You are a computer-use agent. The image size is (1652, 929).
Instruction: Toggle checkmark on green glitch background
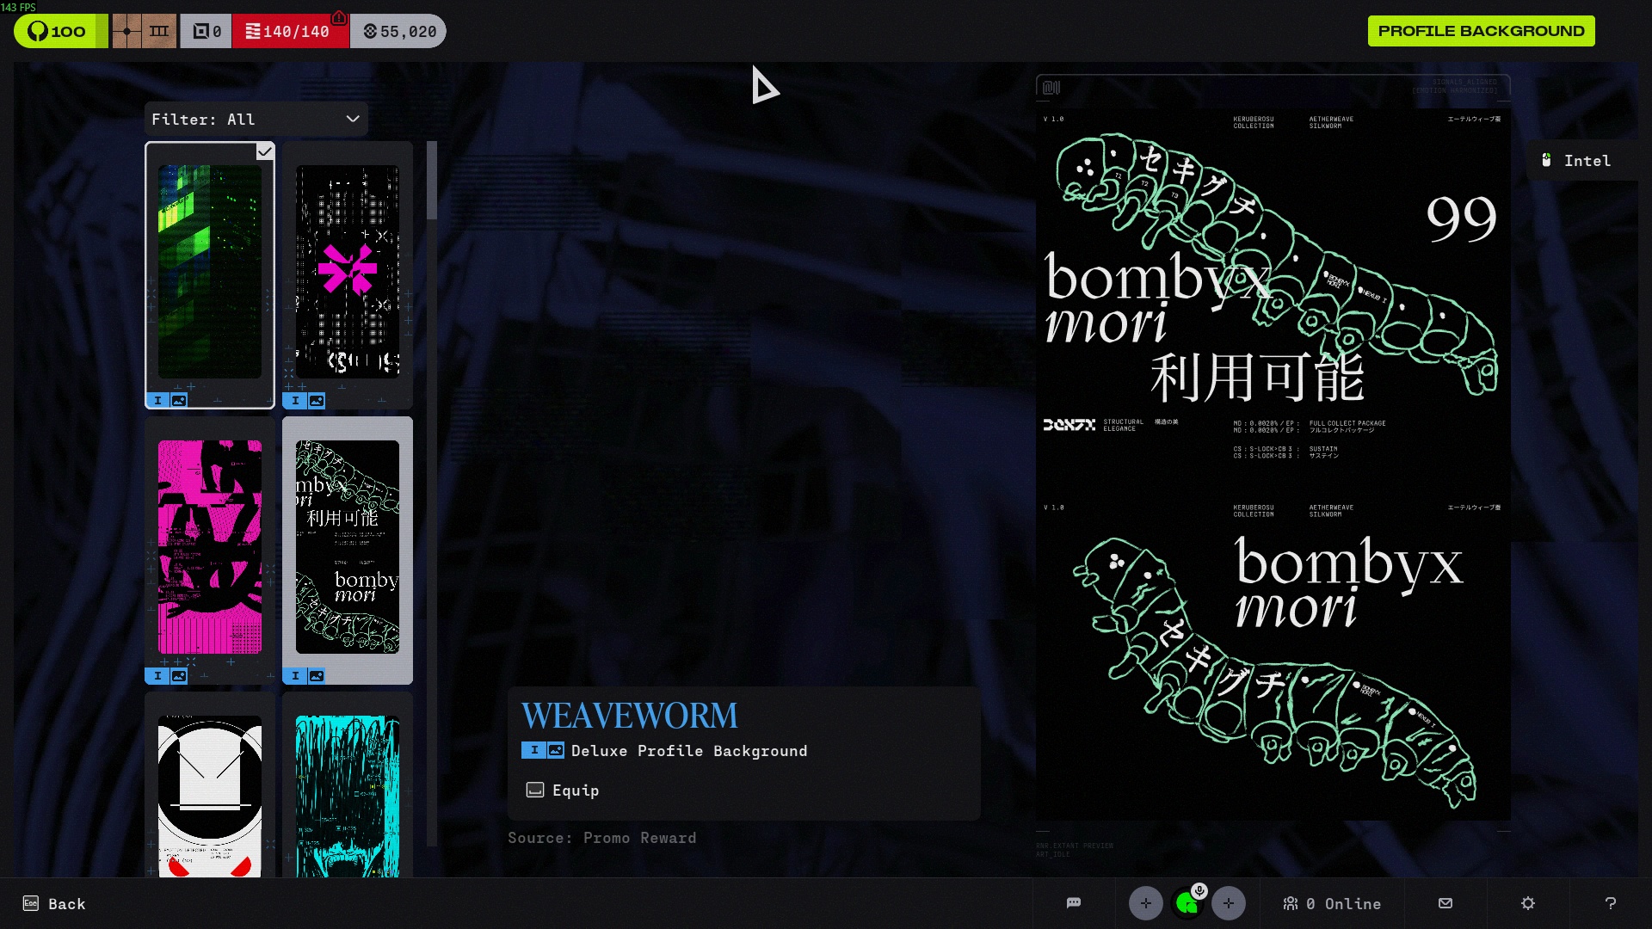[x=265, y=152]
